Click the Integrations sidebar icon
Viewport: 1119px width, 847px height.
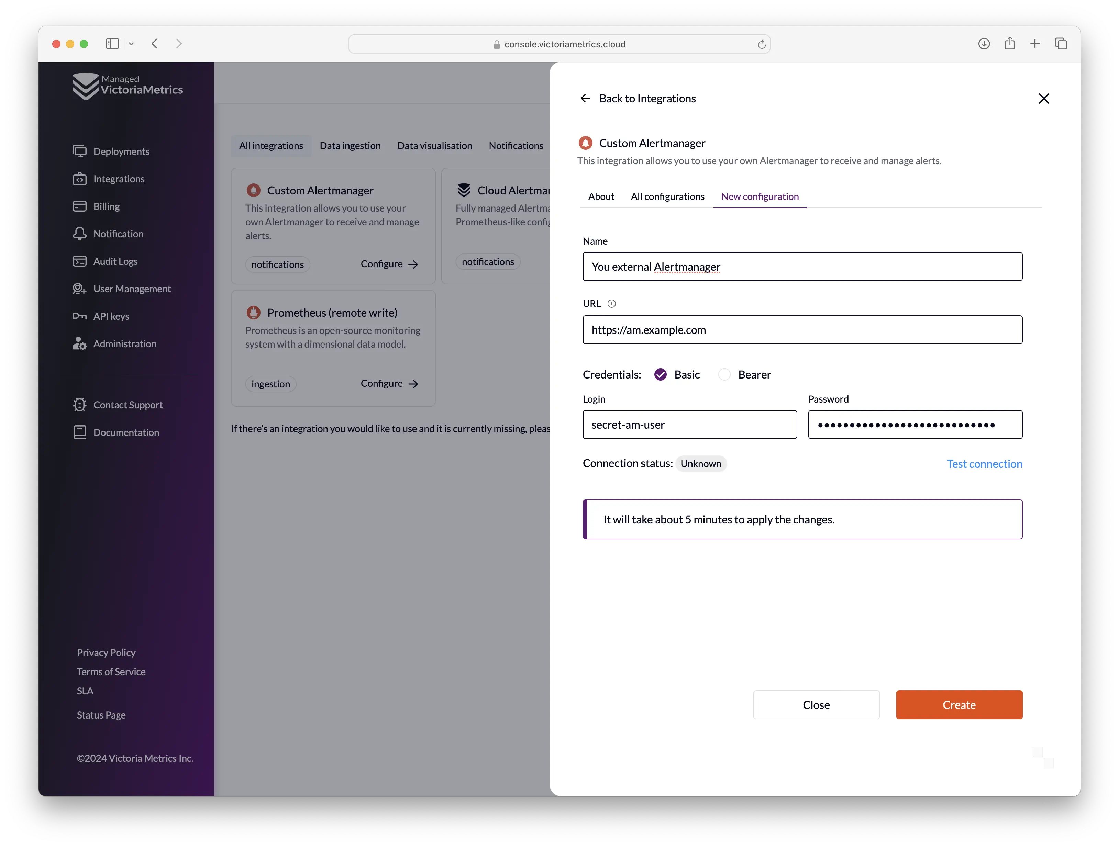[79, 178]
